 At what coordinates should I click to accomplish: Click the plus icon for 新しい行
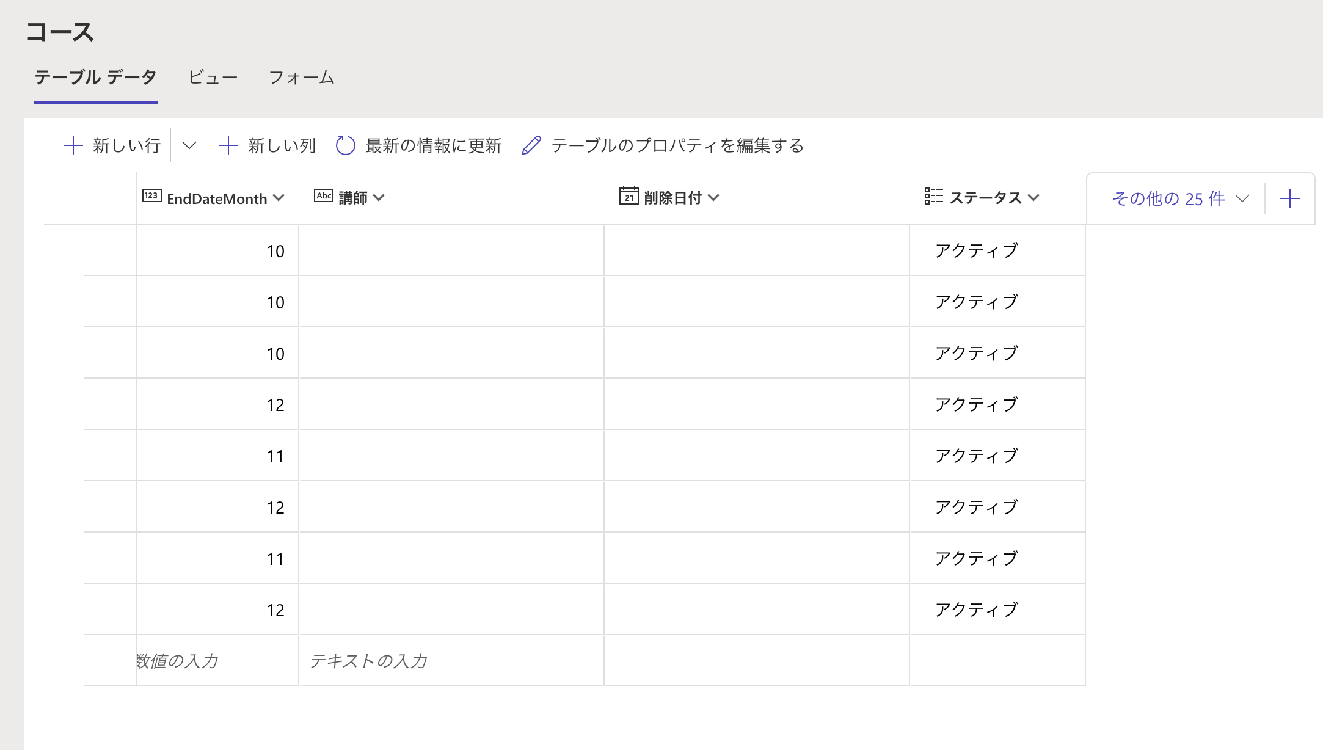pos(73,145)
